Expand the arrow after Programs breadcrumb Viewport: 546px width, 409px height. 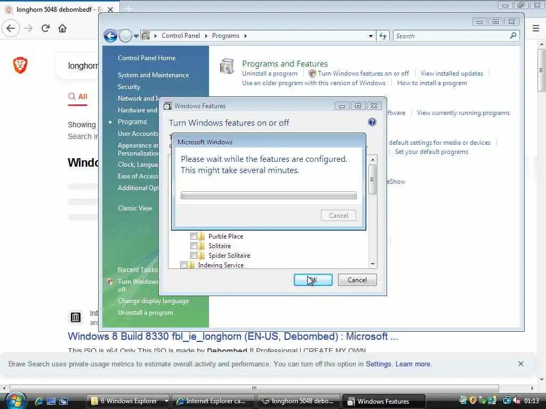[x=245, y=36]
